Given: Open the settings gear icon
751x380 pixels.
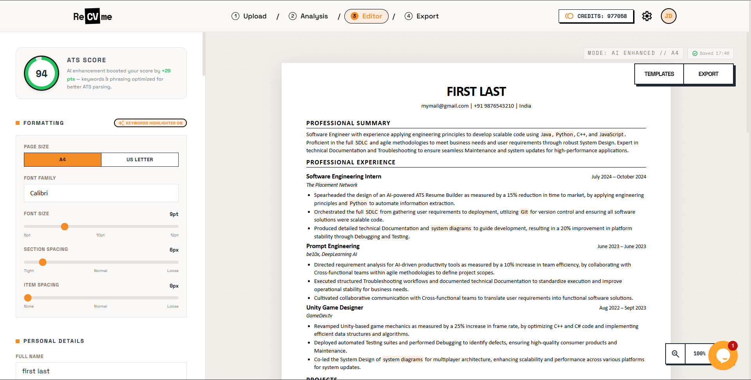Looking at the screenshot, I should (x=647, y=16).
